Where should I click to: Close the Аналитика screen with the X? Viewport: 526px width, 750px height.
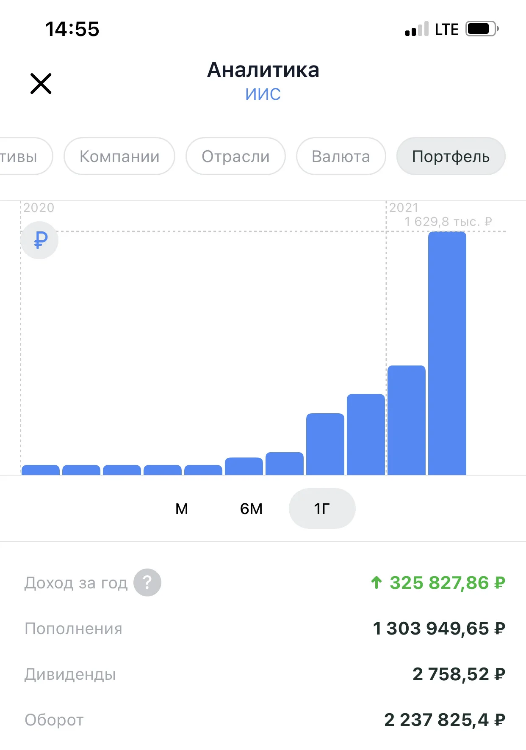(41, 83)
